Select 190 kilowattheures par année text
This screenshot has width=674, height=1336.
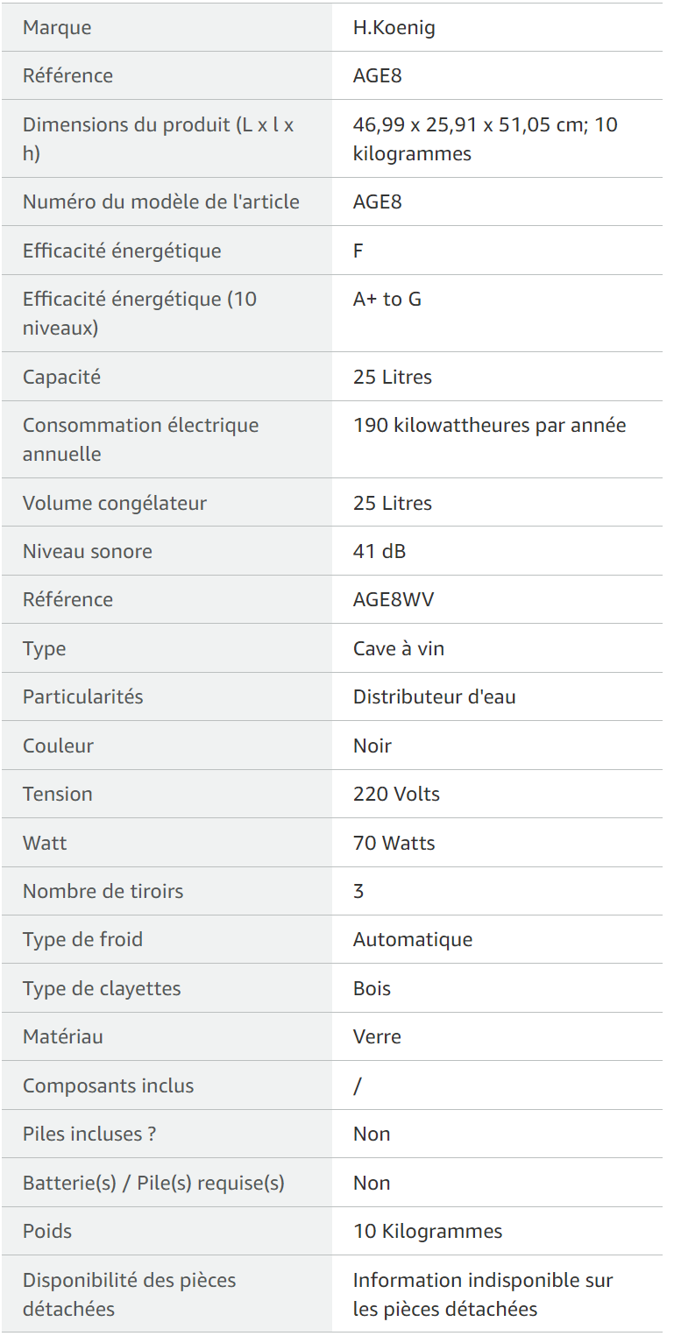pos(489,426)
